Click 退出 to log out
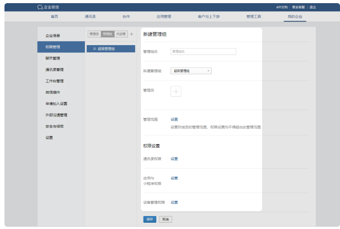The image size is (340, 229). (x=312, y=7)
